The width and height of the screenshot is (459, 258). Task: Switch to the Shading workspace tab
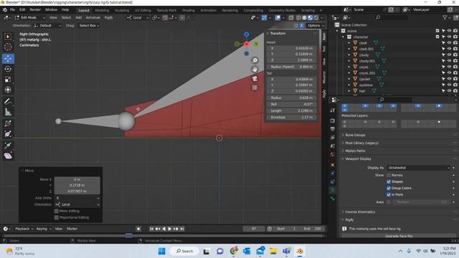(188, 10)
